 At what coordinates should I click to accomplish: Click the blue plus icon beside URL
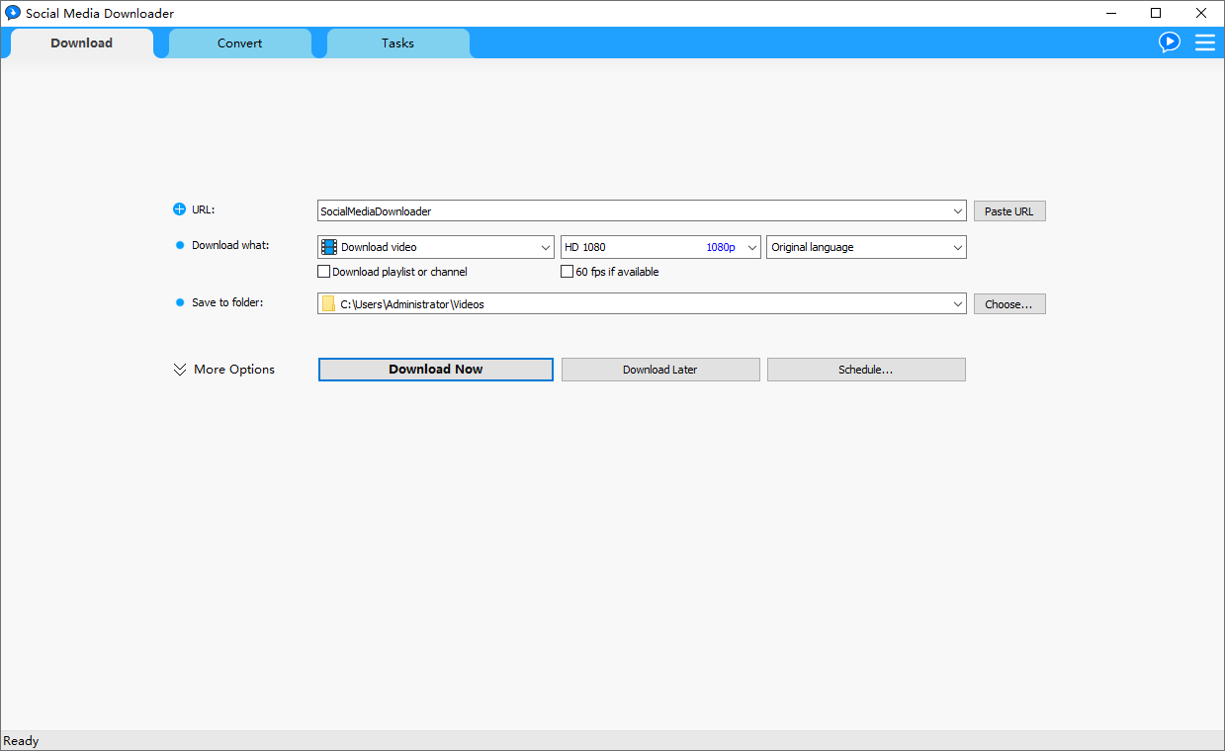pos(179,209)
